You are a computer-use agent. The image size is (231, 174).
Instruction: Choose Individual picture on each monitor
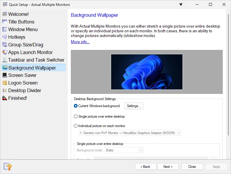(x=76, y=126)
